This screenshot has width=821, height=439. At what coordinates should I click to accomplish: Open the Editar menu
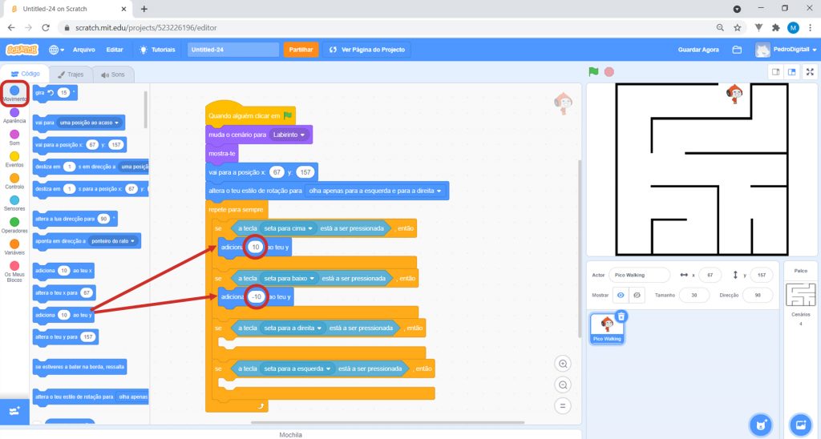[x=115, y=50]
